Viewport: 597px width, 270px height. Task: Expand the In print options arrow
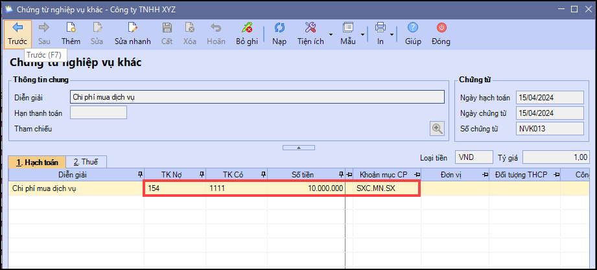click(x=392, y=34)
